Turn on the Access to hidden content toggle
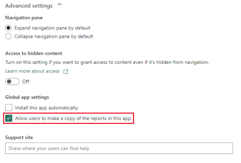Screen dimensions: 241x163 [x=12, y=81]
